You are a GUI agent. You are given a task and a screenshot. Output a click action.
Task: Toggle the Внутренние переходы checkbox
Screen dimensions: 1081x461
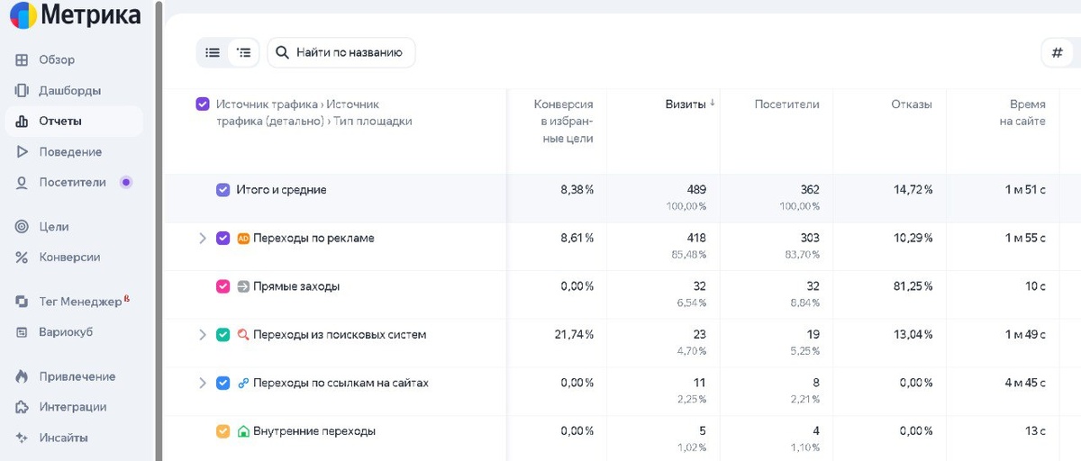(223, 431)
